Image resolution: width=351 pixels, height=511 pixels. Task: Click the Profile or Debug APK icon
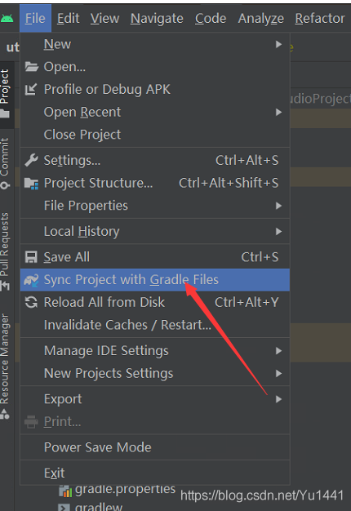(31, 89)
